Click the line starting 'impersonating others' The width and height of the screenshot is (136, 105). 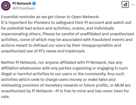(x=68, y=34)
